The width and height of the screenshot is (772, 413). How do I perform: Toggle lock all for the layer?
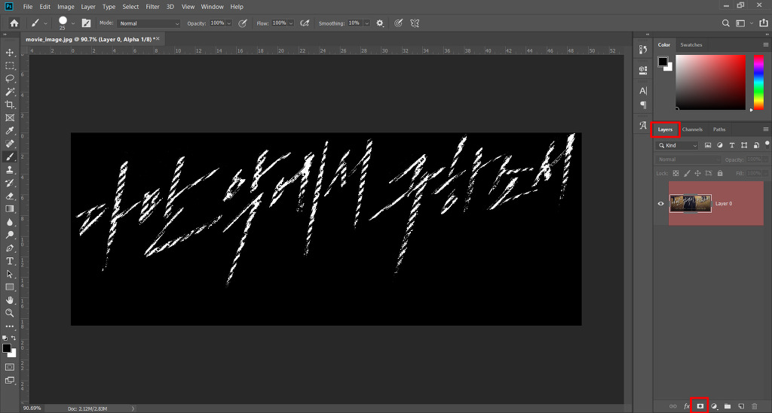pyautogui.click(x=720, y=173)
